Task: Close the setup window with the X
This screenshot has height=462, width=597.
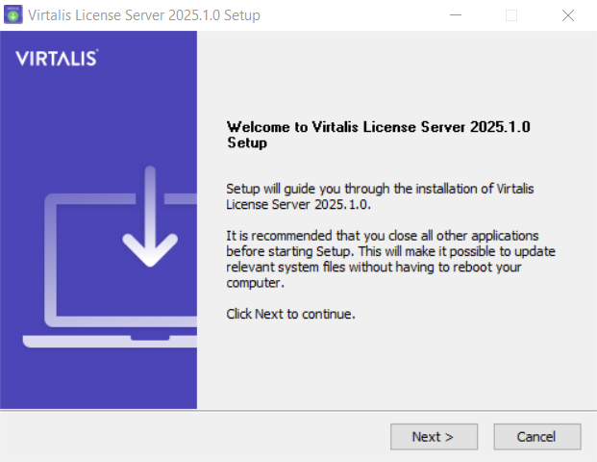Action: point(568,15)
